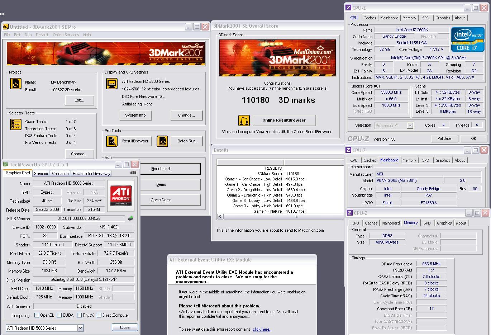491x335 pixels.
Task: Click the Validate button in CPU-Z
Action: coord(444,138)
